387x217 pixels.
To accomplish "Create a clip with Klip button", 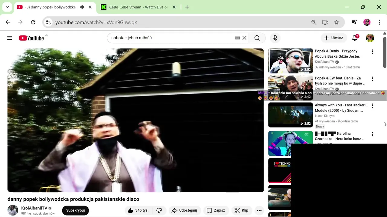I will tap(241, 210).
